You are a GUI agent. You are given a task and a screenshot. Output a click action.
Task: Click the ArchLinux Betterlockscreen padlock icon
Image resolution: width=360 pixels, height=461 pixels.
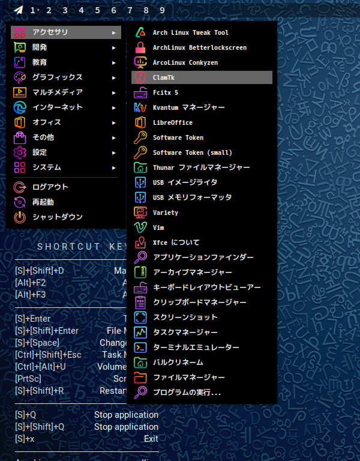(140, 47)
